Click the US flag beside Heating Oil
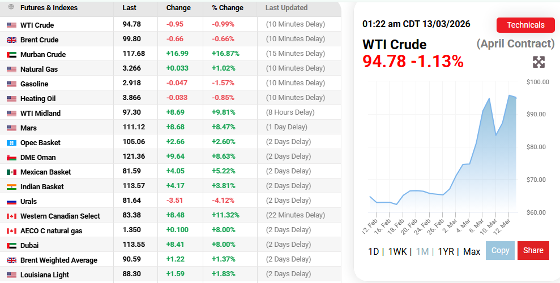This screenshot has width=560, height=283. point(11,98)
